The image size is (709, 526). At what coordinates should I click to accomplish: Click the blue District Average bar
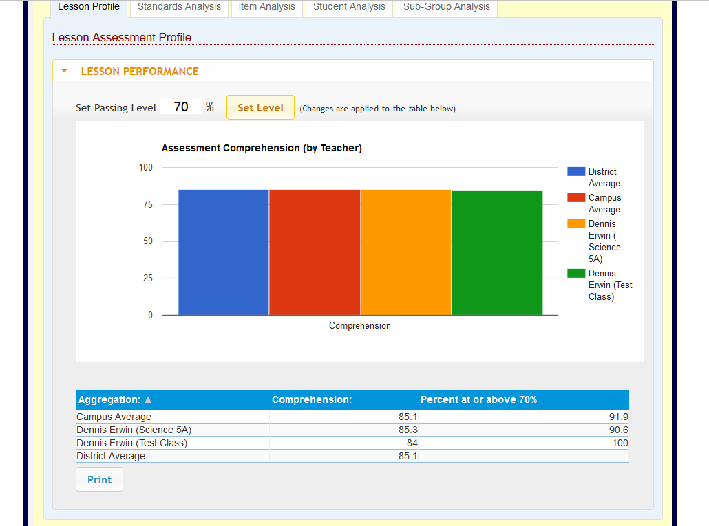(x=223, y=252)
